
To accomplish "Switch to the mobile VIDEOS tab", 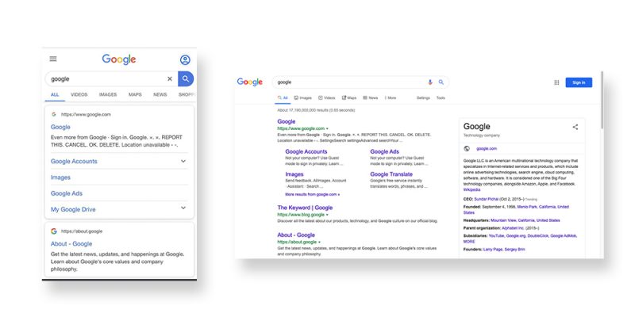I will [79, 94].
